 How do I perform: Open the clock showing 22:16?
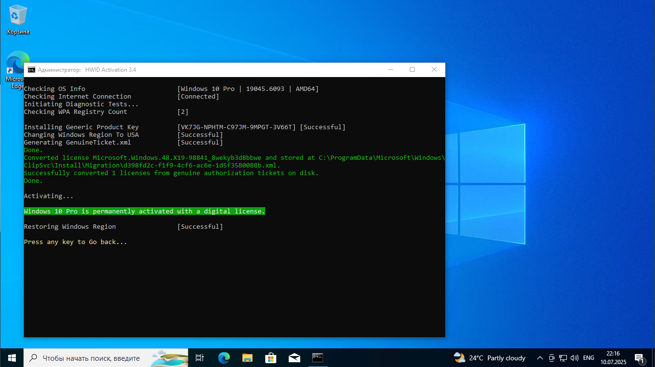point(613,358)
